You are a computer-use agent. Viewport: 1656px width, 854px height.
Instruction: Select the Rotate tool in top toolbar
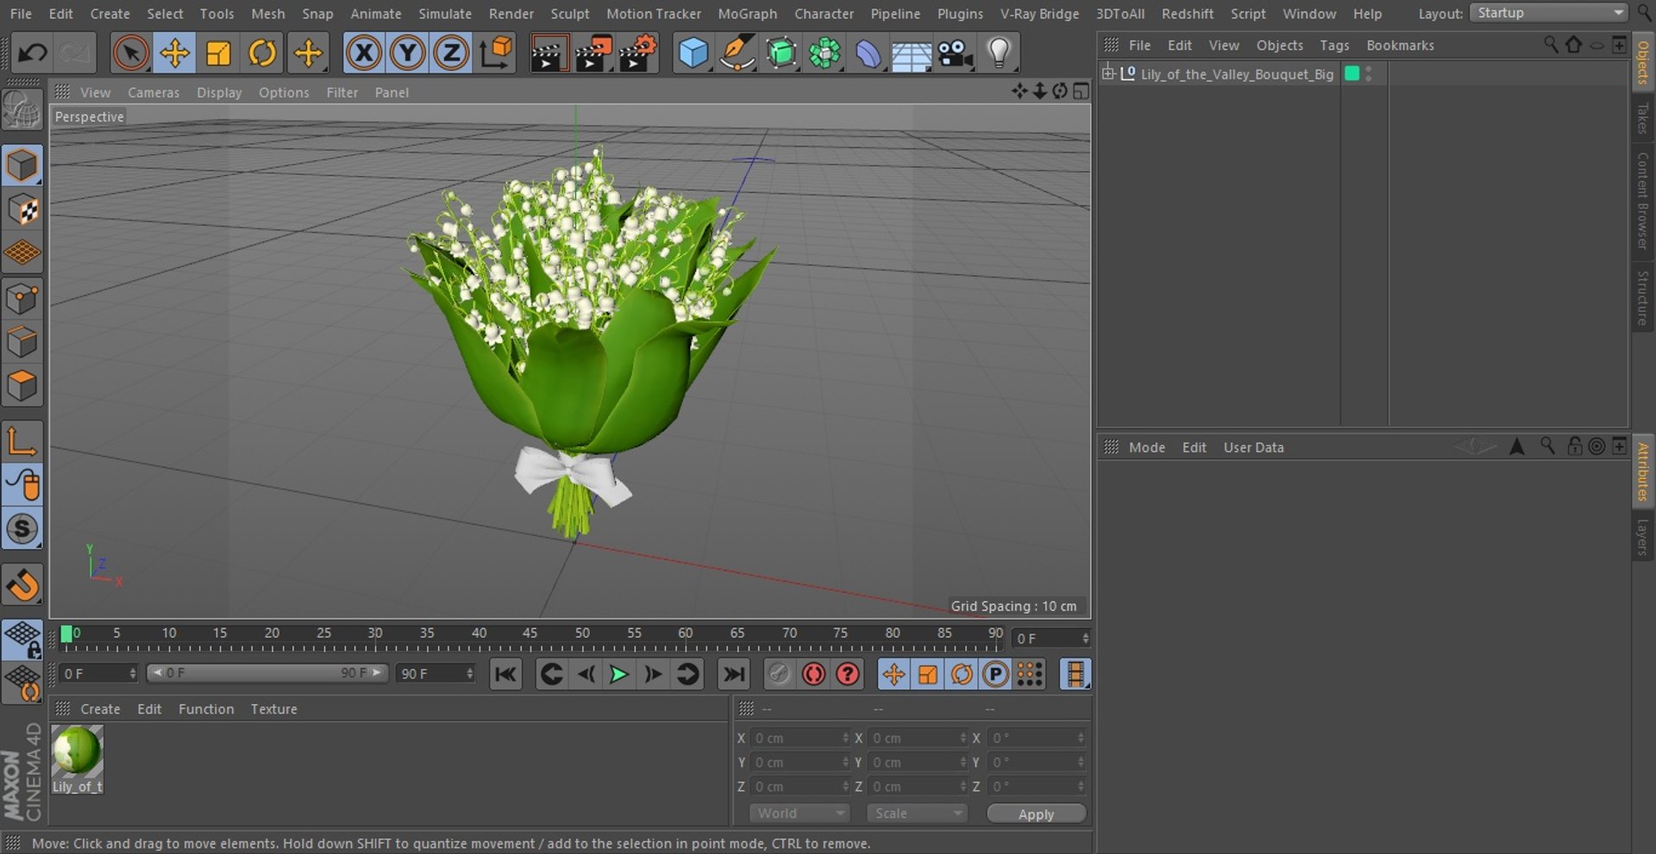pyautogui.click(x=262, y=53)
